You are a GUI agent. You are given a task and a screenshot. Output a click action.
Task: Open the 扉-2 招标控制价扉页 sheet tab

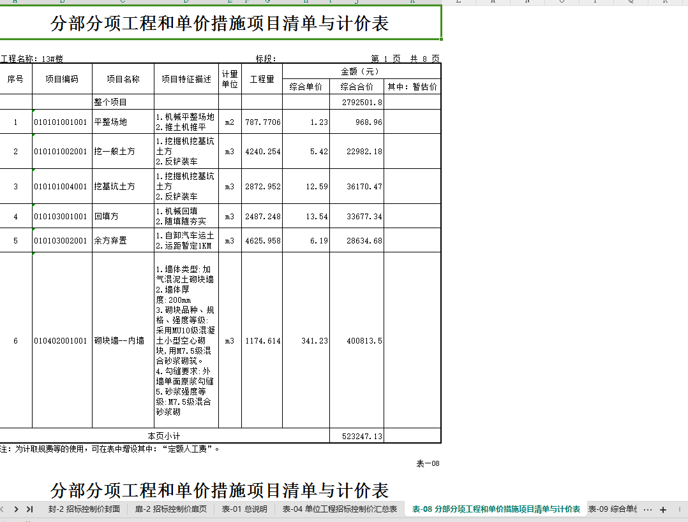171,509
